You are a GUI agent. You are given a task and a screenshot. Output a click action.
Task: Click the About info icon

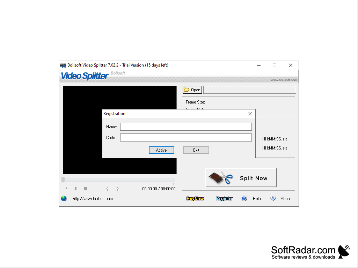click(x=273, y=199)
